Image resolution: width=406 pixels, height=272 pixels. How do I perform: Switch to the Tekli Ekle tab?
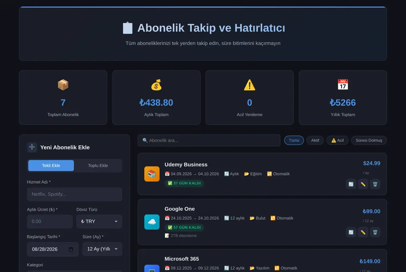tap(51, 166)
